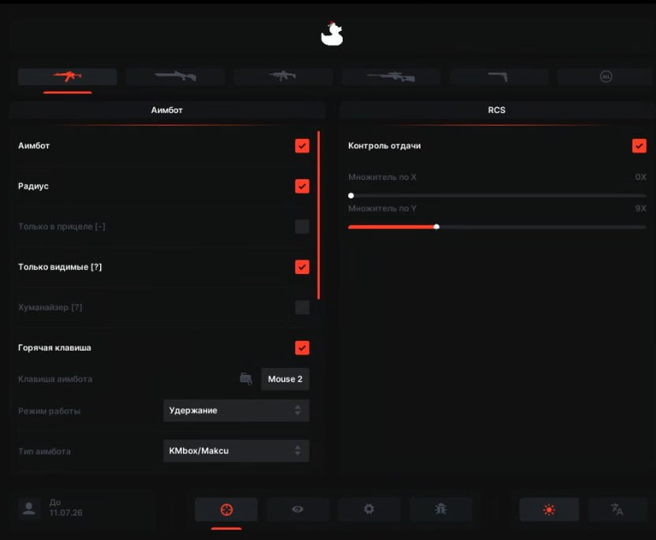656x540 pixels.
Task: Click the Множитель по Y slider handle
Action: coord(437,227)
